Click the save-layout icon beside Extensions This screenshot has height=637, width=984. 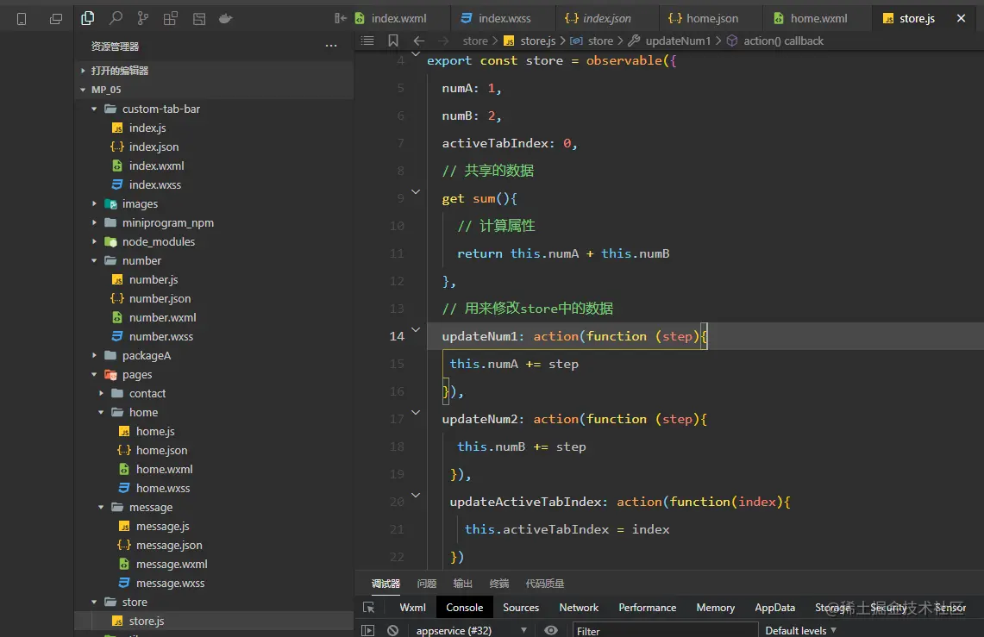pyautogui.click(x=199, y=19)
